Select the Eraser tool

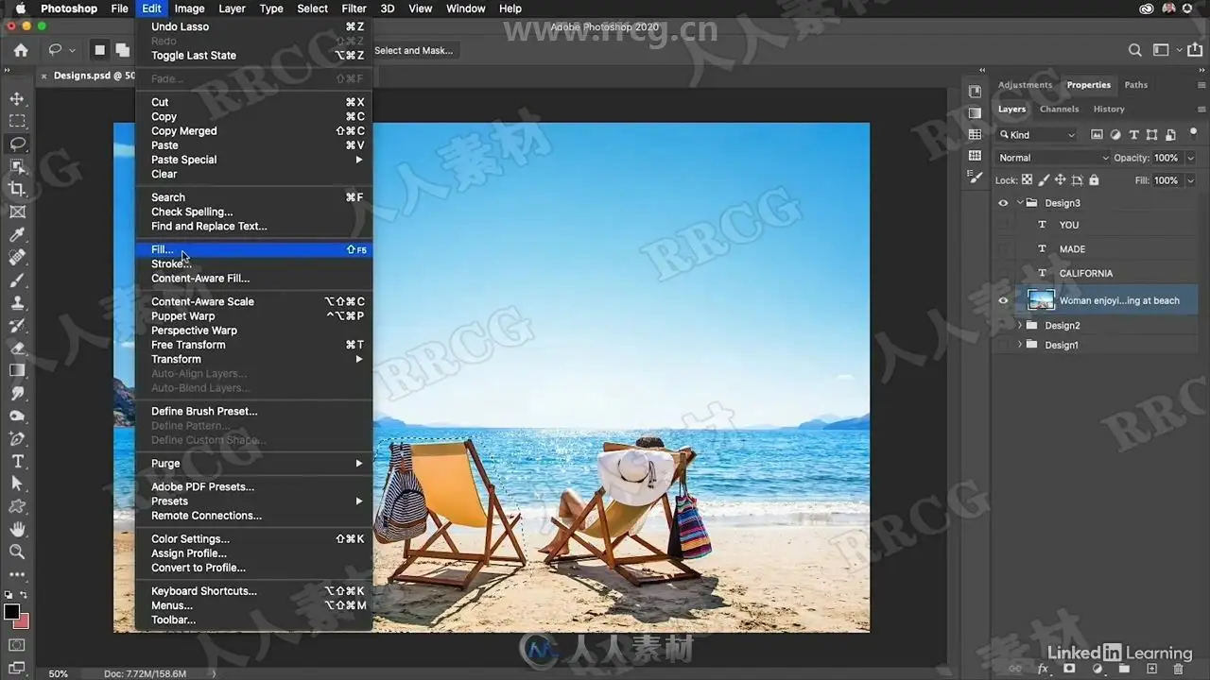point(17,348)
